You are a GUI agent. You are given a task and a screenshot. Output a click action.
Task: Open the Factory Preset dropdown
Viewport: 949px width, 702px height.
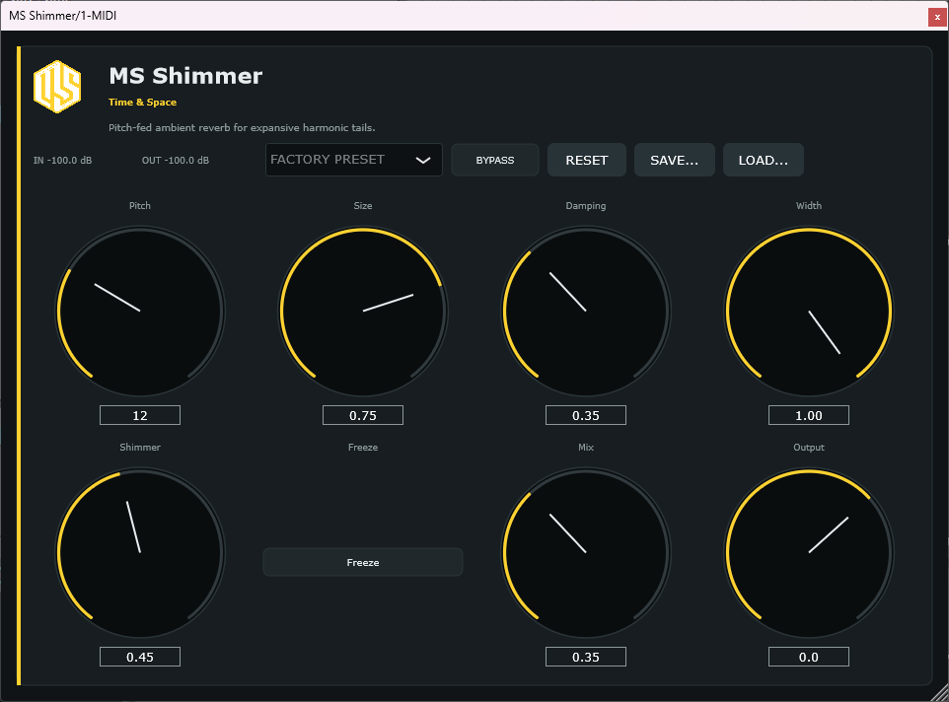click(353, 160)
